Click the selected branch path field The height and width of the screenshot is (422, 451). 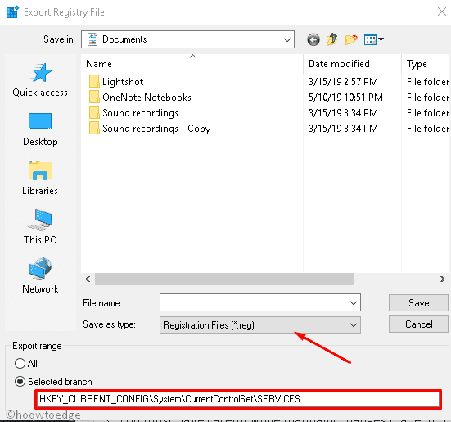pyautogui.click(x=238, y=399)
